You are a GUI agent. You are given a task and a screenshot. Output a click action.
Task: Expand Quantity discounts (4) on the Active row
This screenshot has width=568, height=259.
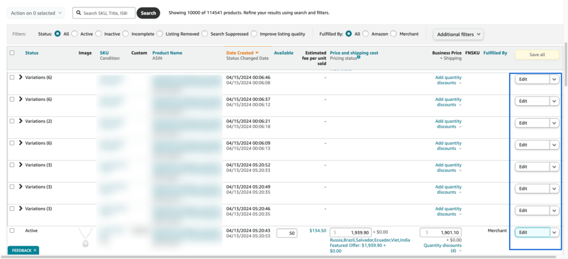click(x=443, y=248)
